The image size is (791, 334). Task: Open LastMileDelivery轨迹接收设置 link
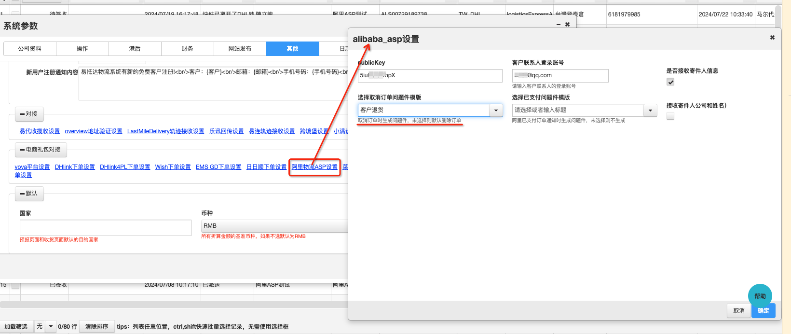[x=166, y=131]
